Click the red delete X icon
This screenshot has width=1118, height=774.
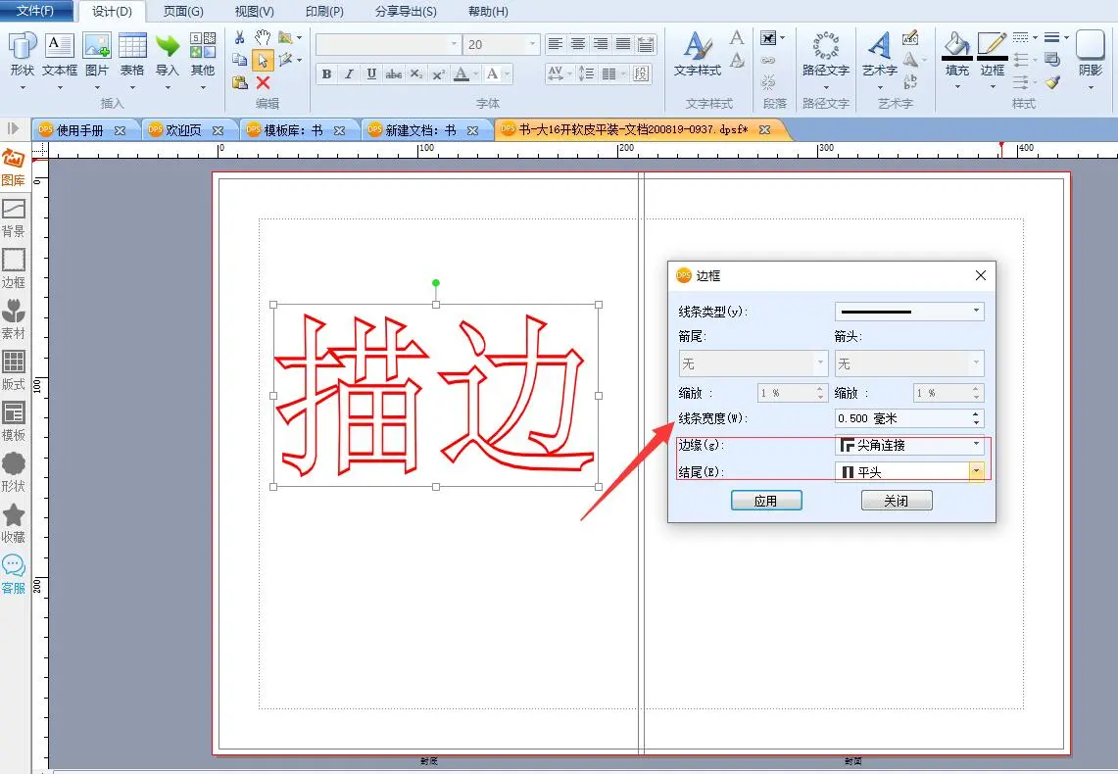(263, 83)
